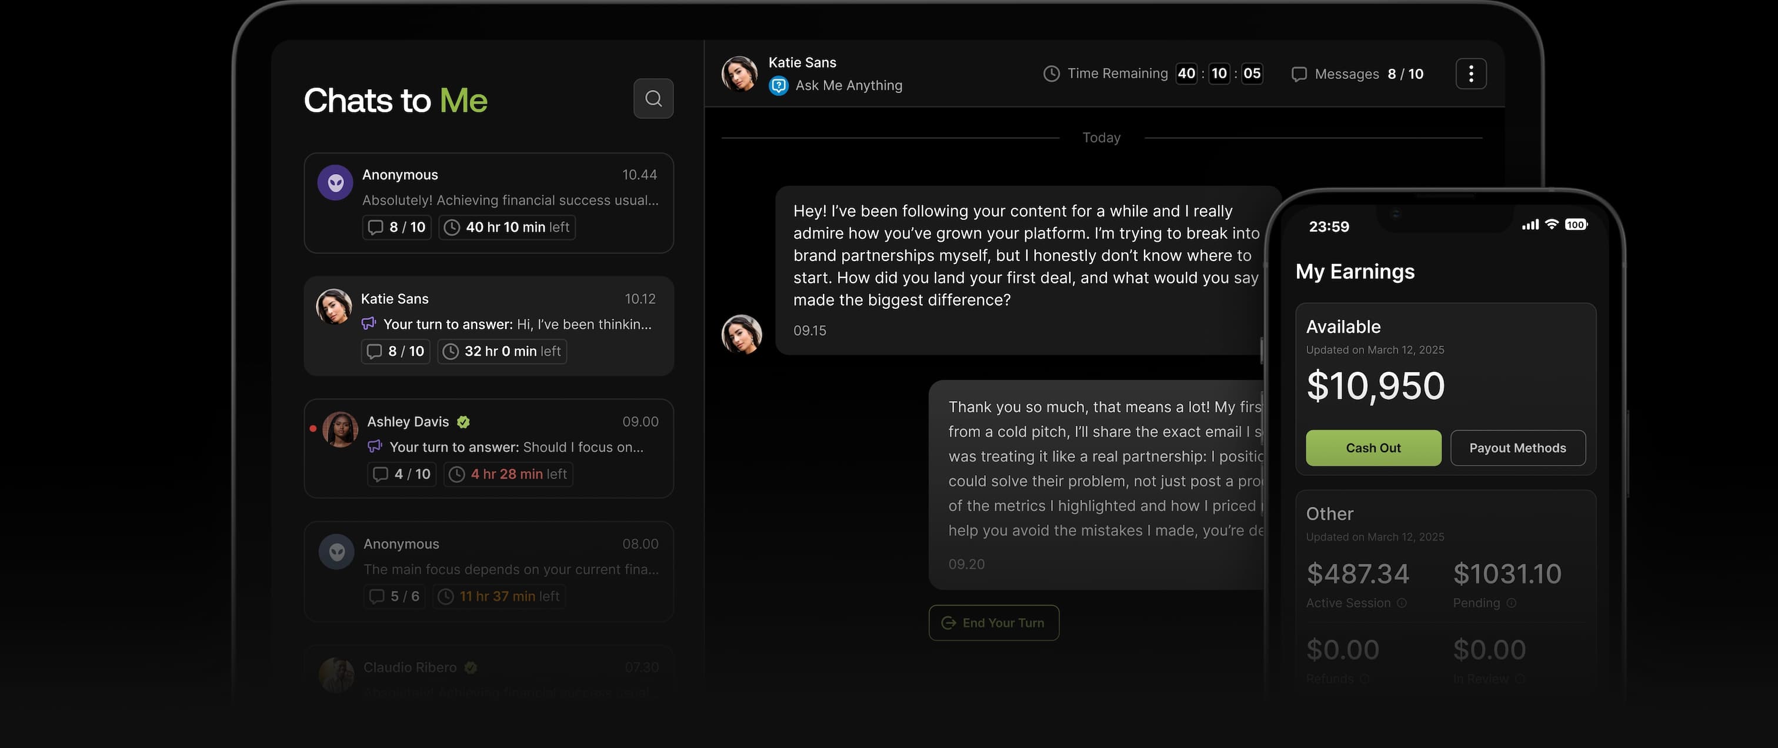The height and width of the screenshot is (748, 1778).
Task: Click the 40 hours countdown box
Action: pyautogui.click(x=1186, y=73)
